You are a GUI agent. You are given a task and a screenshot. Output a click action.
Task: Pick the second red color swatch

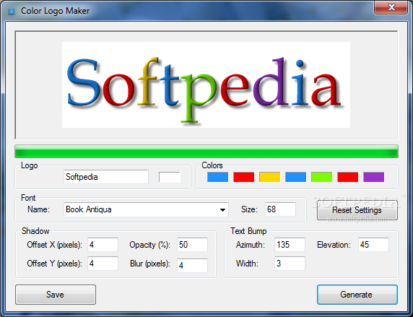(x=348, y=177)
